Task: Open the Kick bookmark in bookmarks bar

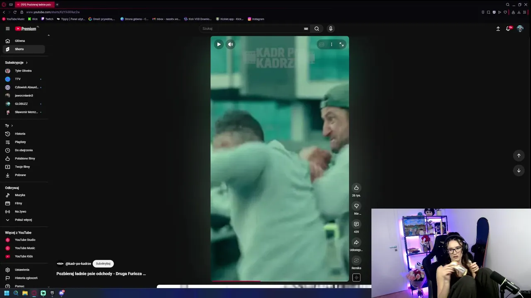Action: [x=33, y=19]
